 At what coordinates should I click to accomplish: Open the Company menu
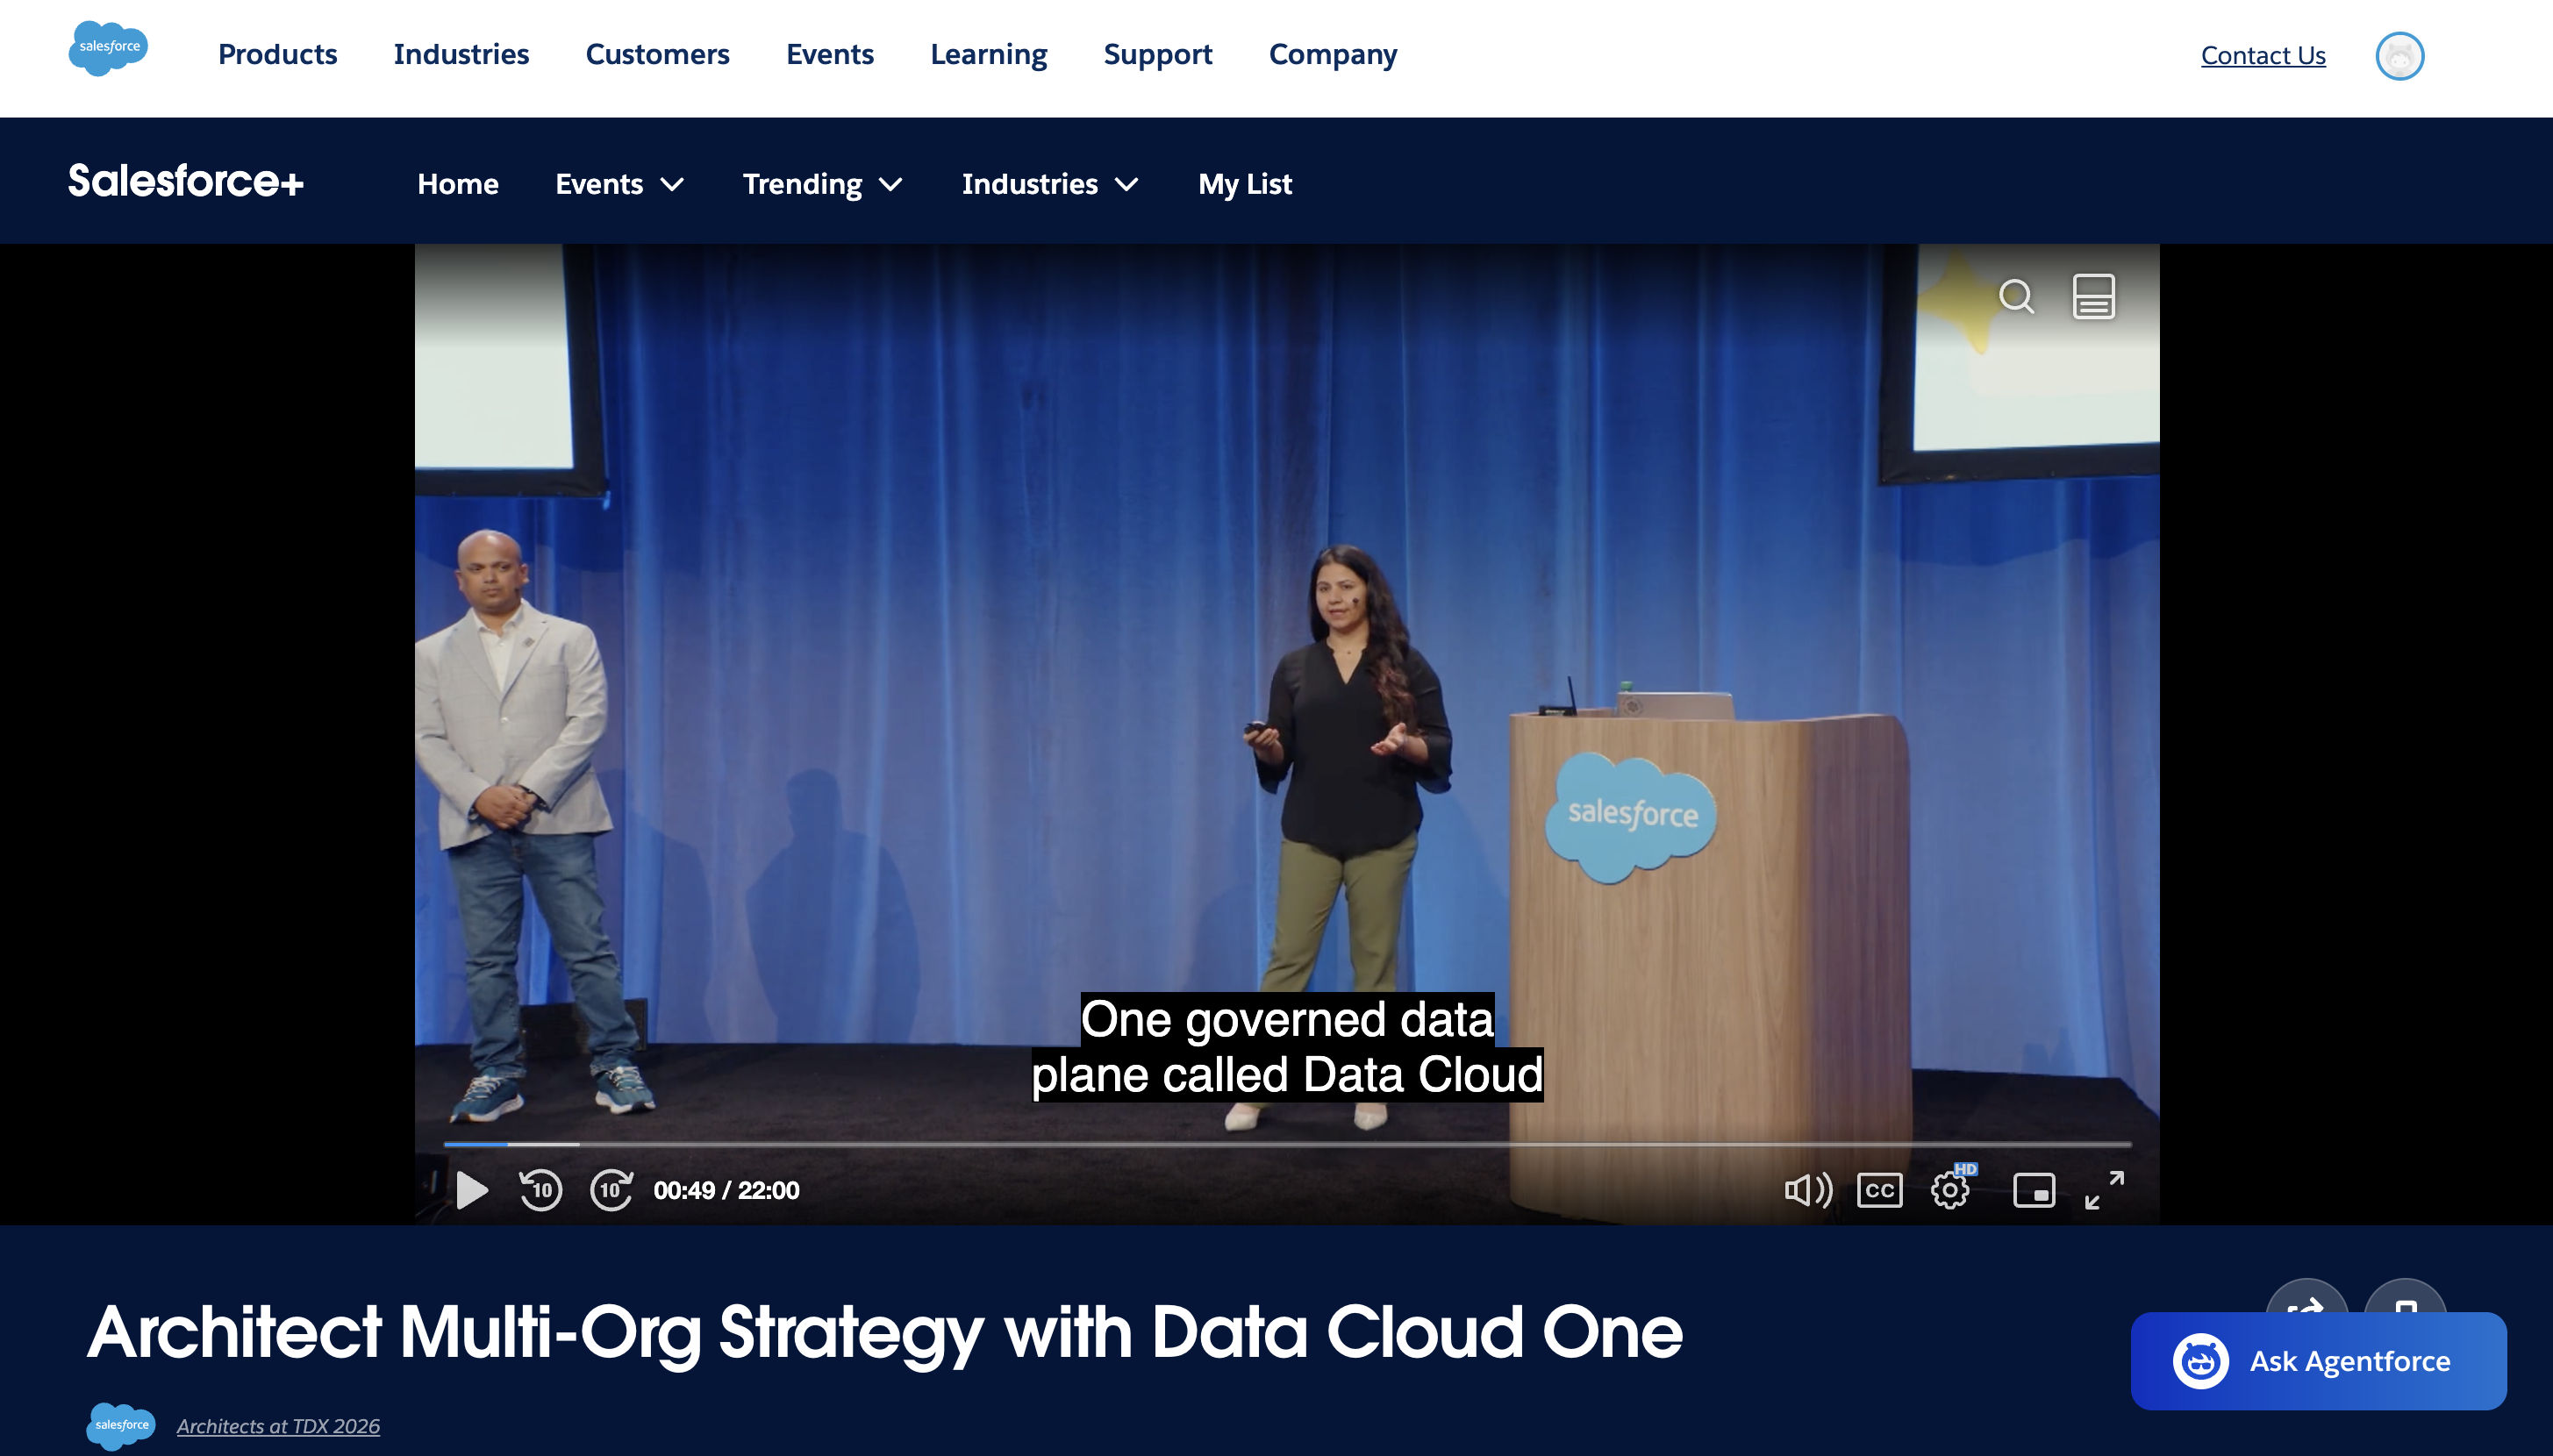(x=1332, y=54)
